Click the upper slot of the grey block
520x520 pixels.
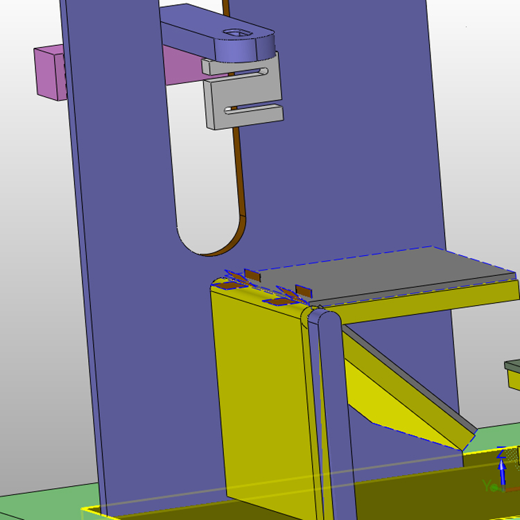point(247,71)
